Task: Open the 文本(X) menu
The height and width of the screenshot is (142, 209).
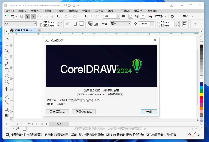Action: pyautogui.click(x=99, y=11)
